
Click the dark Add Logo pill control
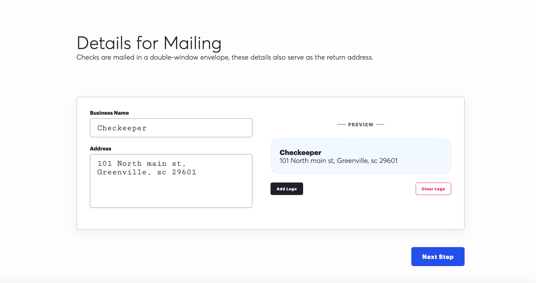[286, 189]
